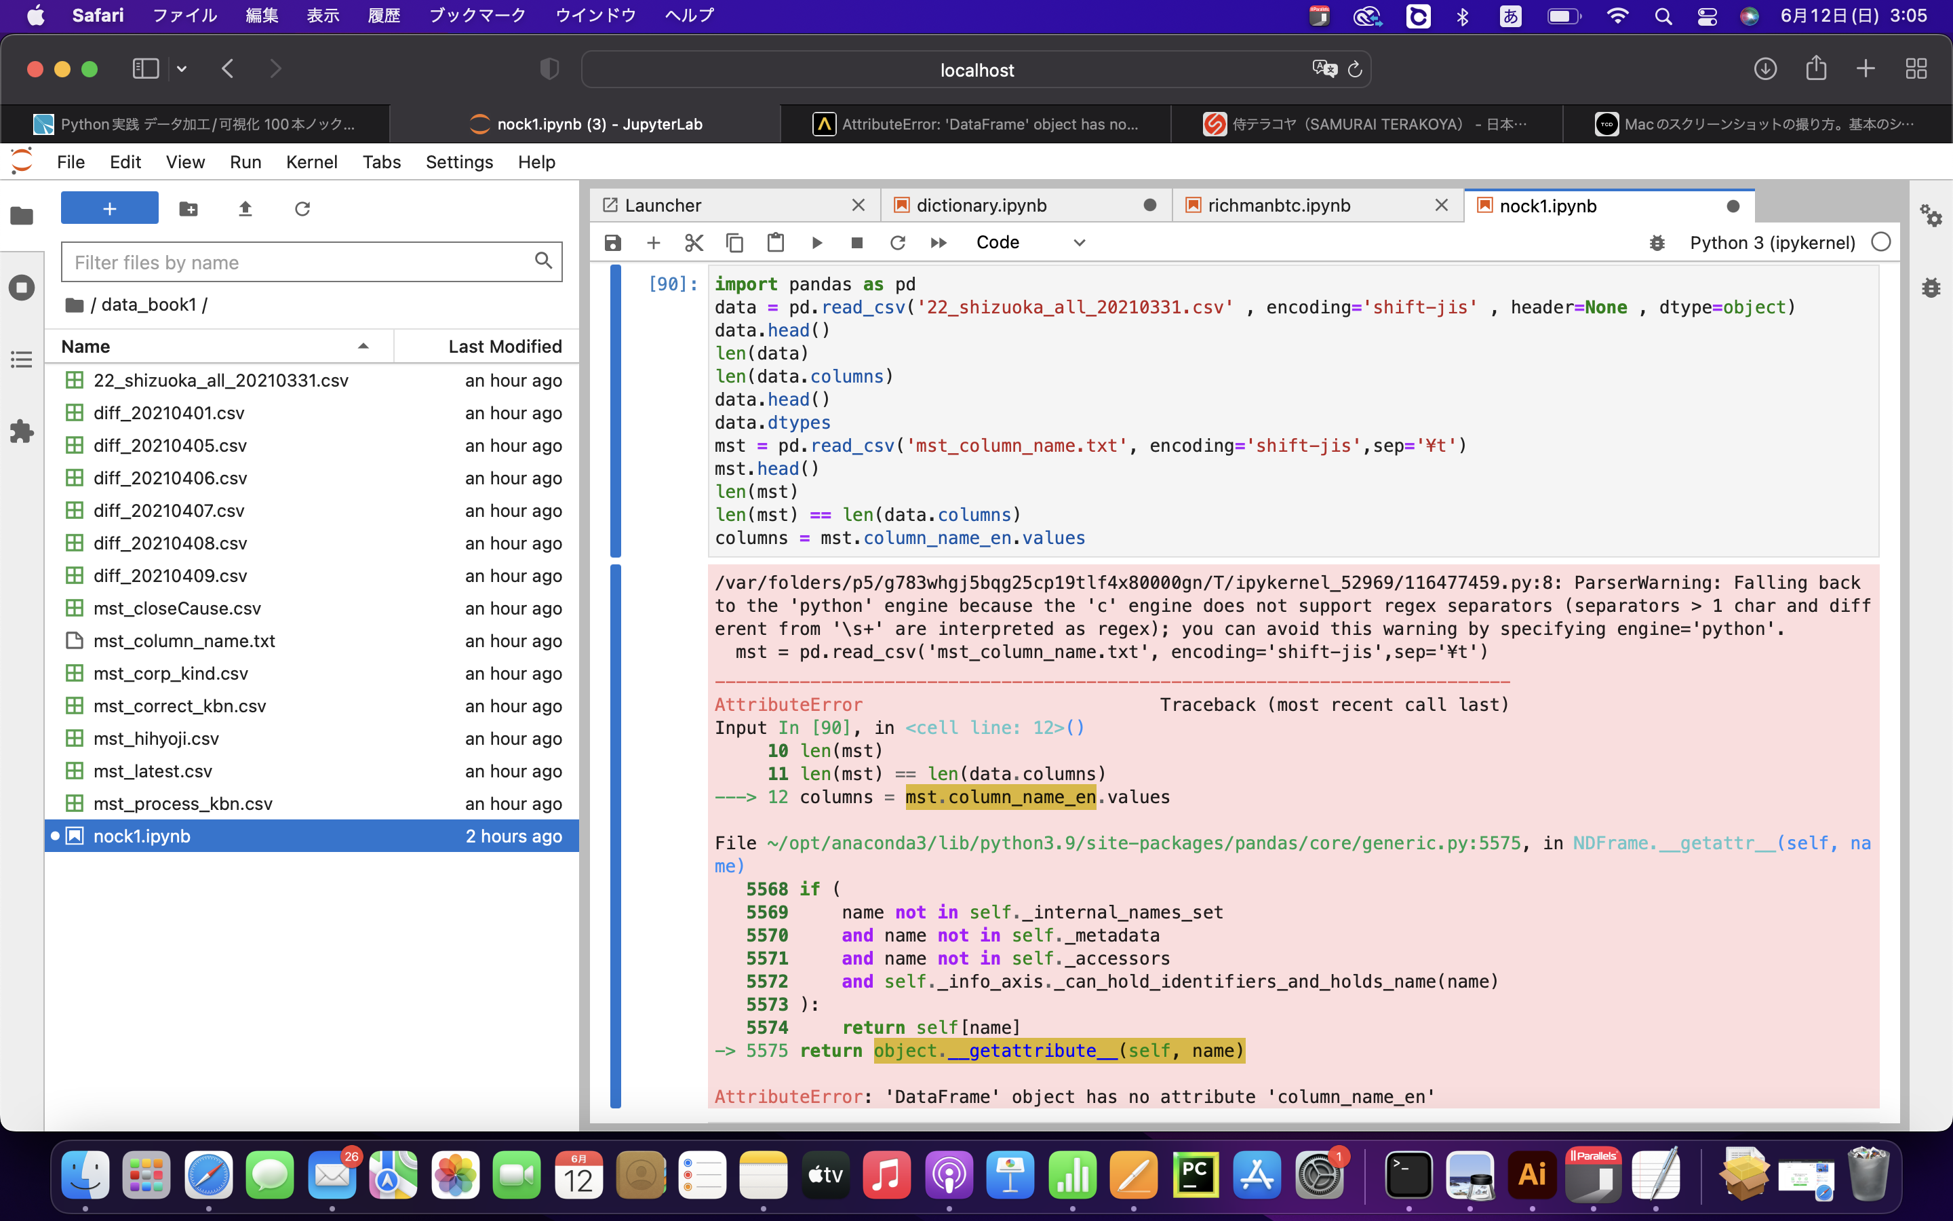
Task: Toggle the Safari sidebar panel button
Action: 146,69
